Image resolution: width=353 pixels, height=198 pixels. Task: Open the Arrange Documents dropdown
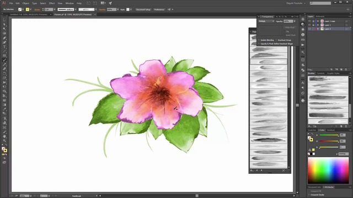(x=103, y=3)
